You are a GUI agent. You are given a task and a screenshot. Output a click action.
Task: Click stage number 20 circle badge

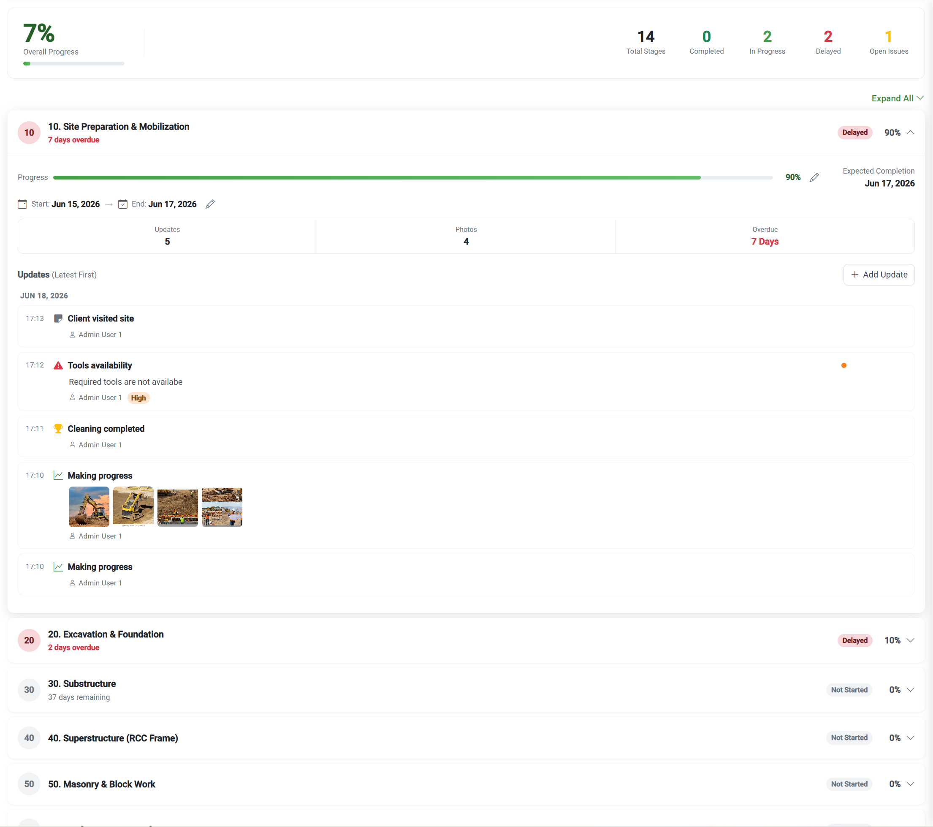click(29, 640)
